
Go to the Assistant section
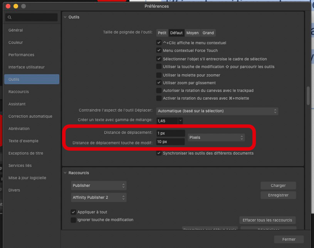pyautogui.click(x=17, y=104)
